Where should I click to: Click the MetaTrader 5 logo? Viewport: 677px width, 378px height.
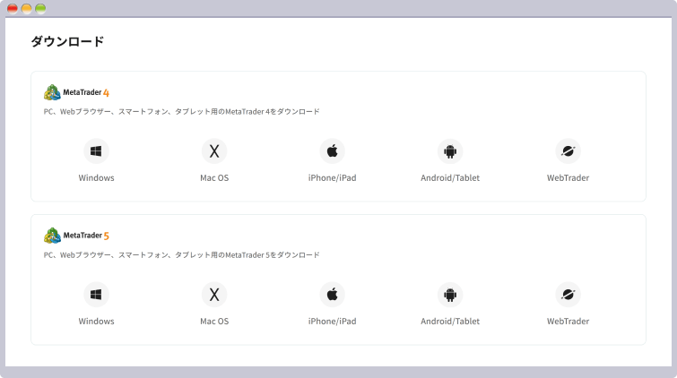[x=77, y=236]
